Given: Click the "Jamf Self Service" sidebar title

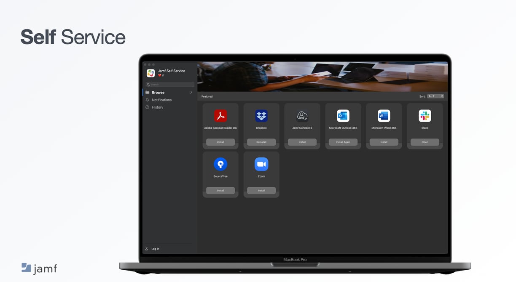Looking at the screenshot, I should click(172, 71).
